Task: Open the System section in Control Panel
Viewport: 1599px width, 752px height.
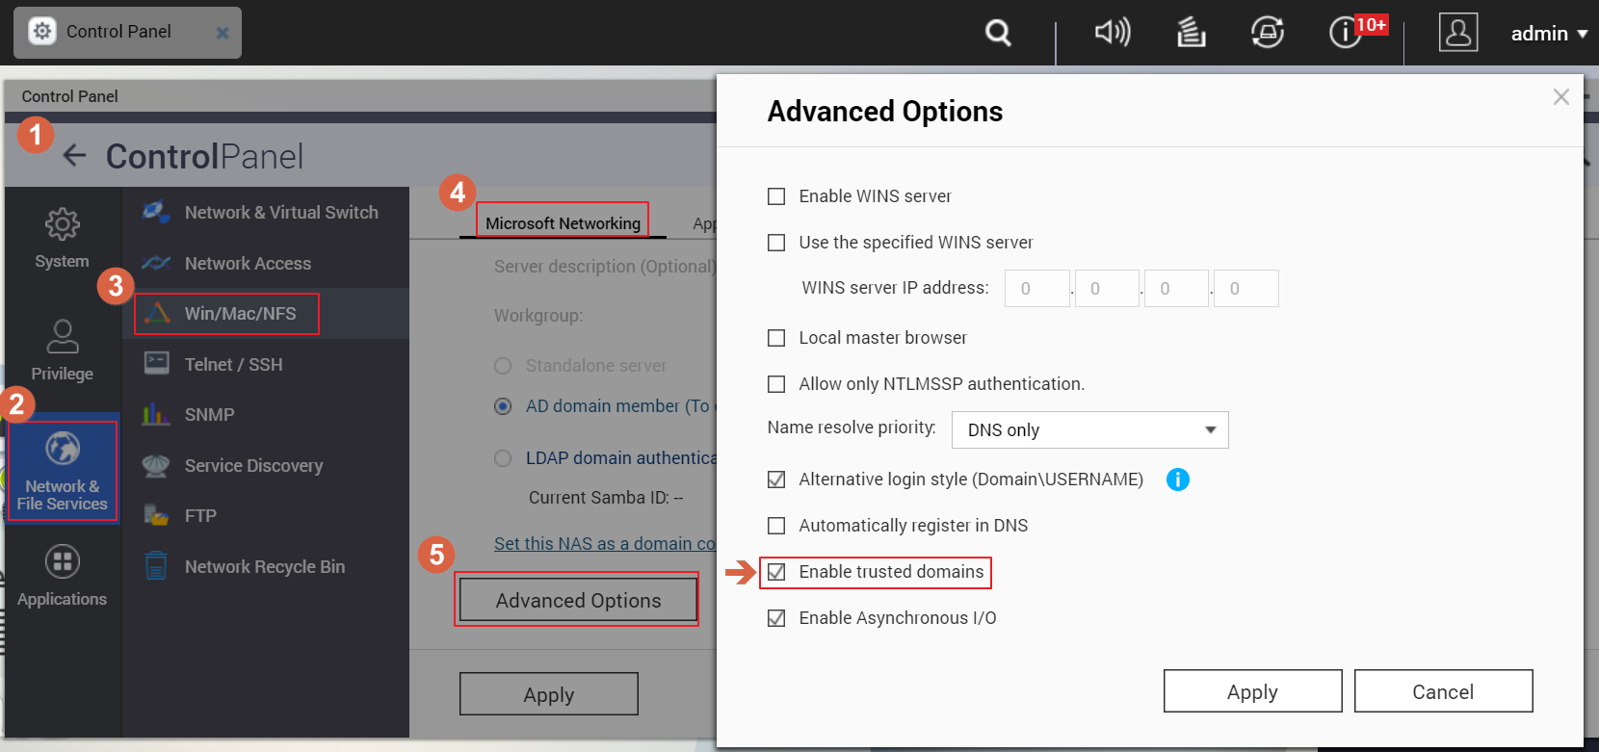Action: pyautogui.click(x=61, y=238)
